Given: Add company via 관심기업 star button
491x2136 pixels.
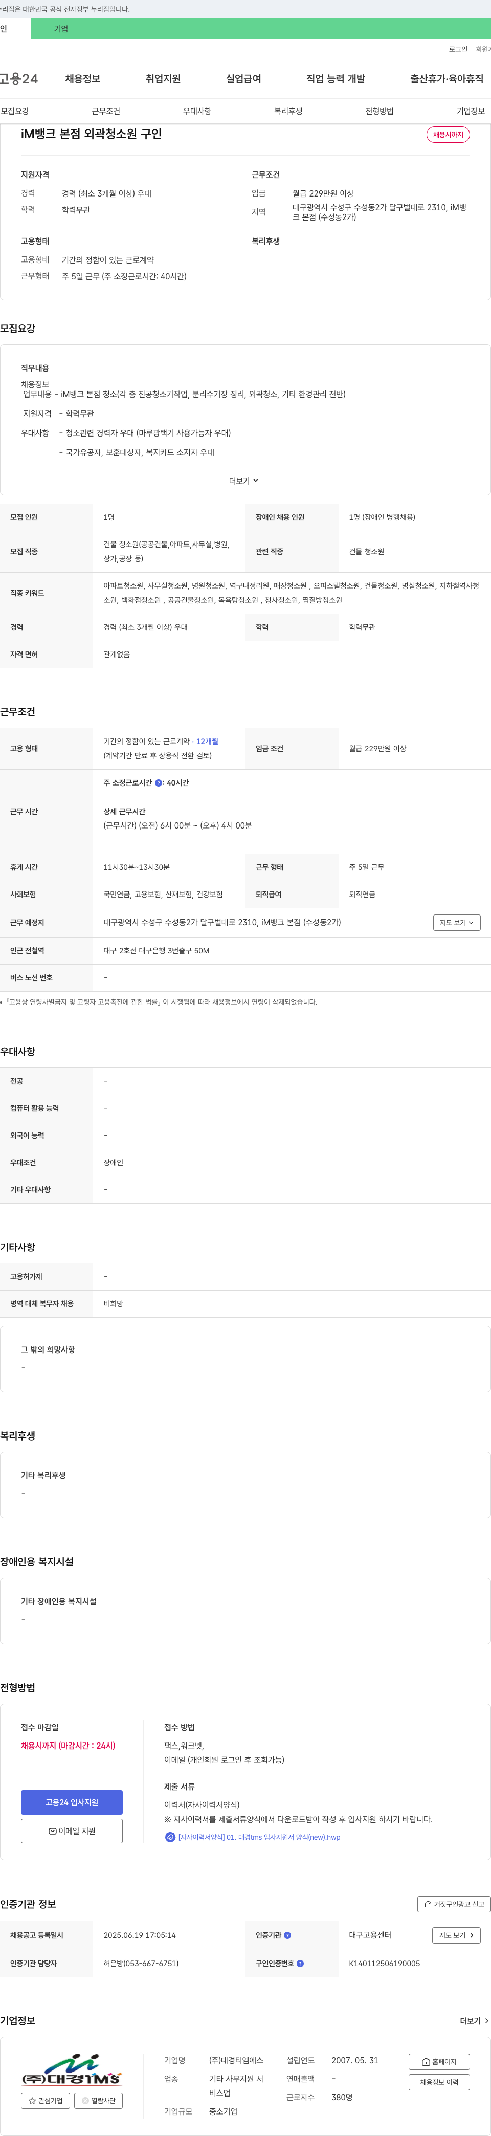Looking at the screenshot, I should click(x=46, y=2100).
